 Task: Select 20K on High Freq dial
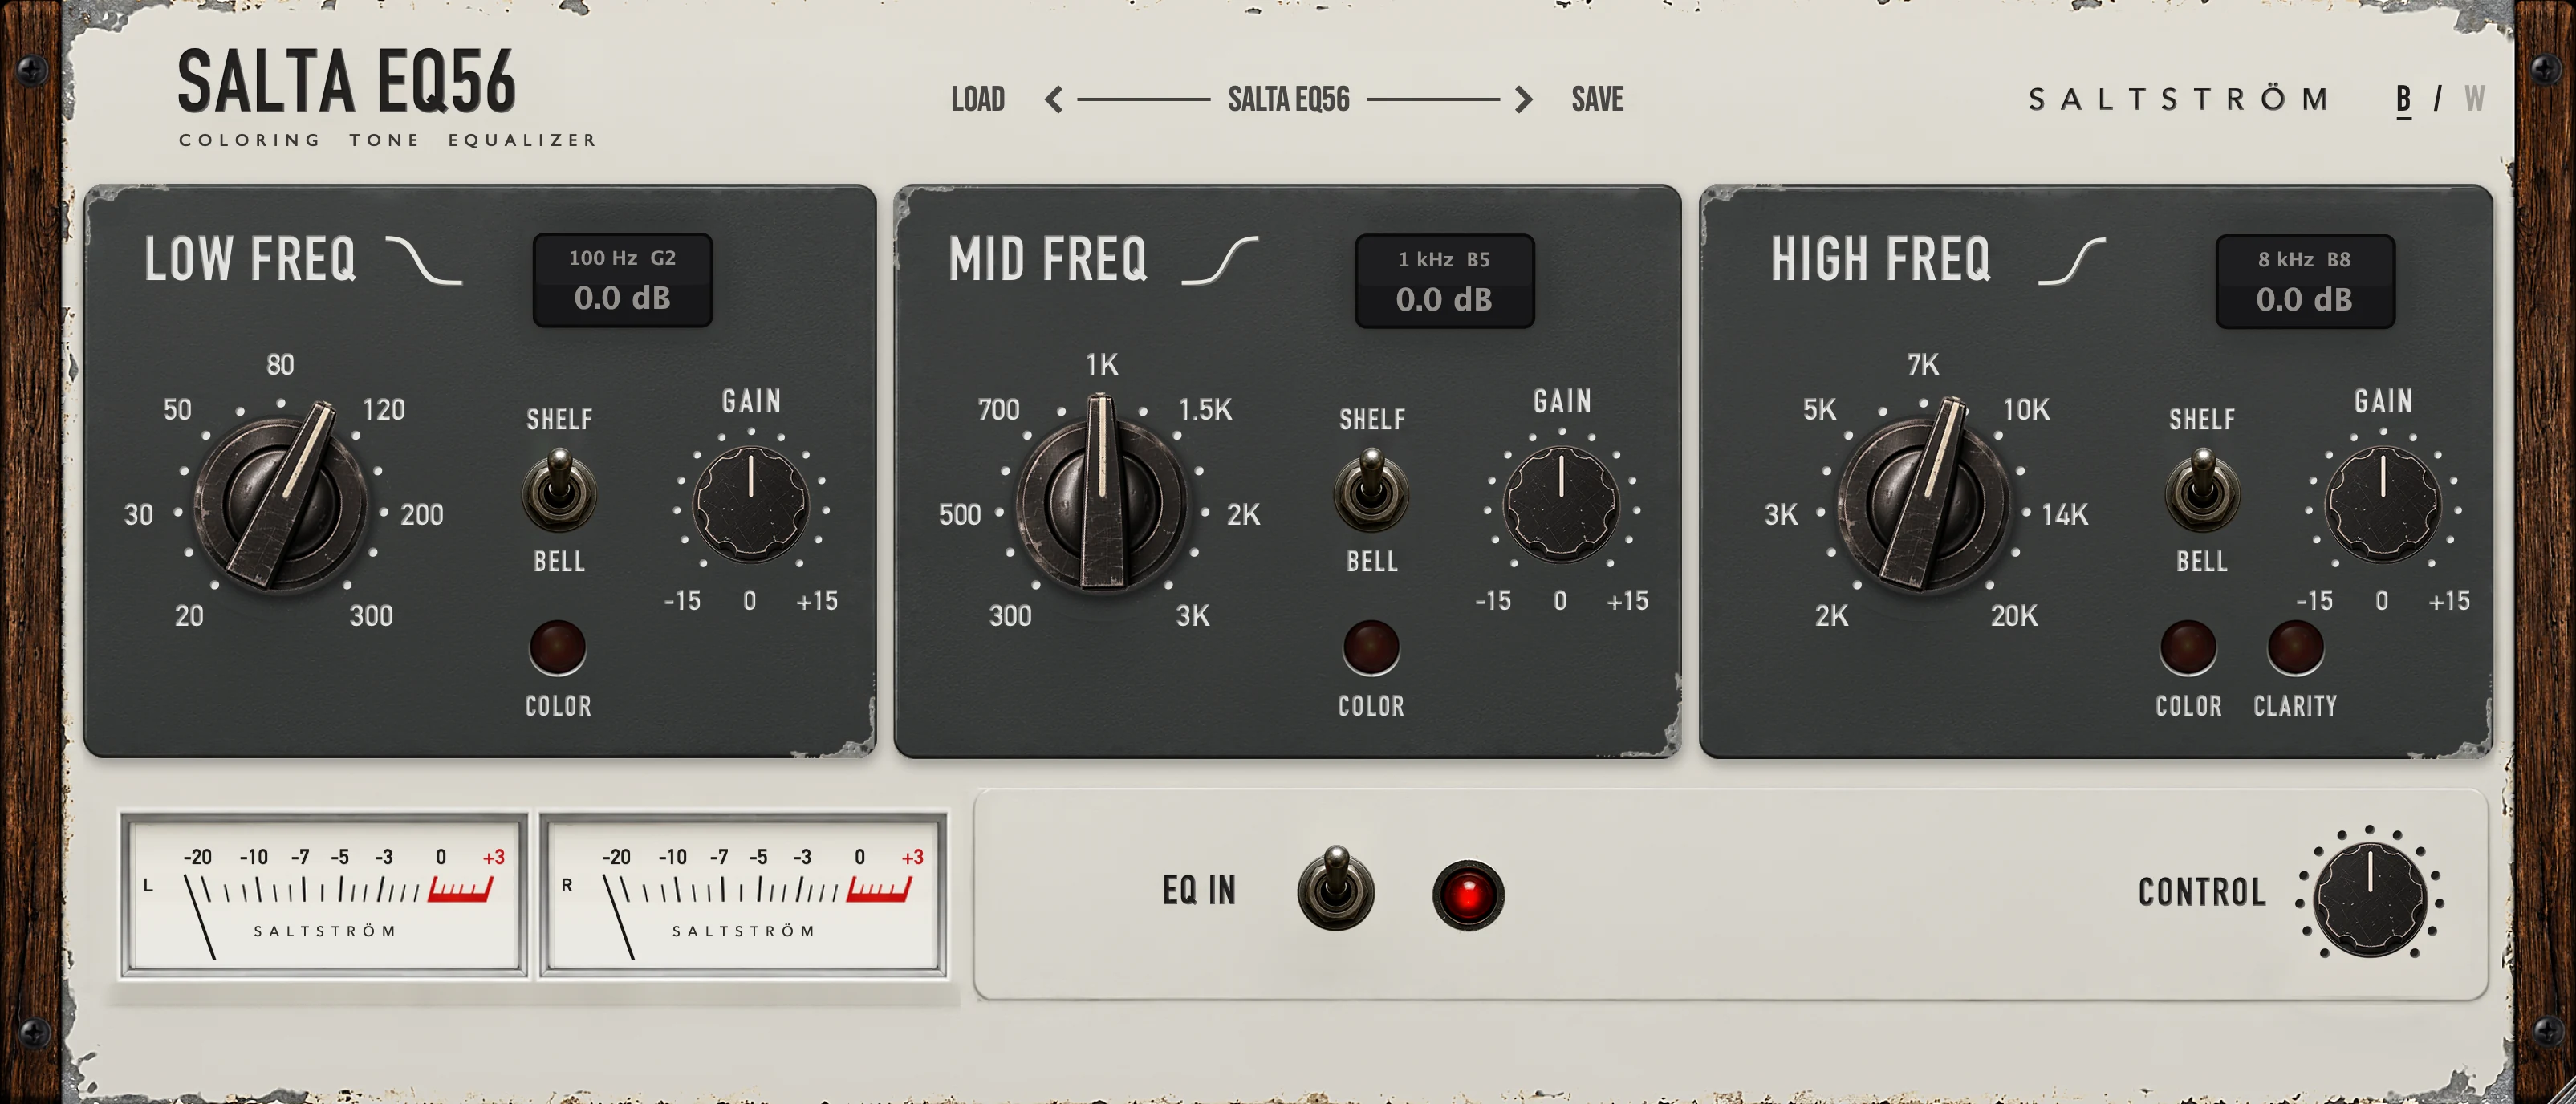click(x=2014, y=616)
